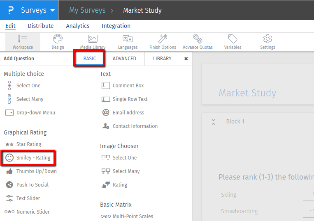Add a Drop-down Menu question
Screen dimensions: 314x221
pos(35,113)
